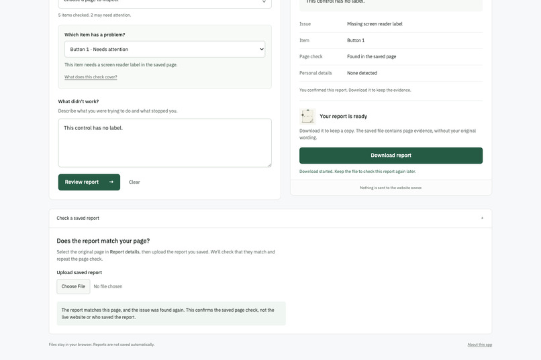Viewport: 541px width, 360px height.
Task: Click the Choose File button
Action: point(73,286)
